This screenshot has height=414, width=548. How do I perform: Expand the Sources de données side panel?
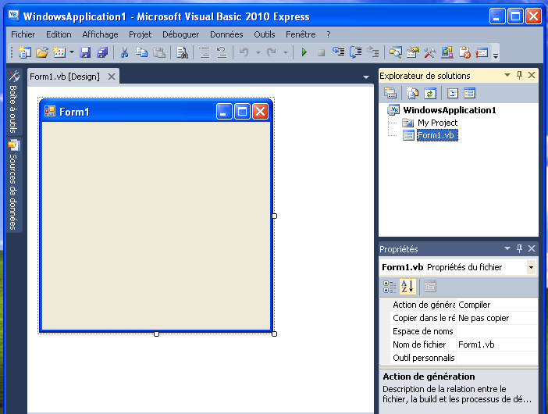click(13, 184)
